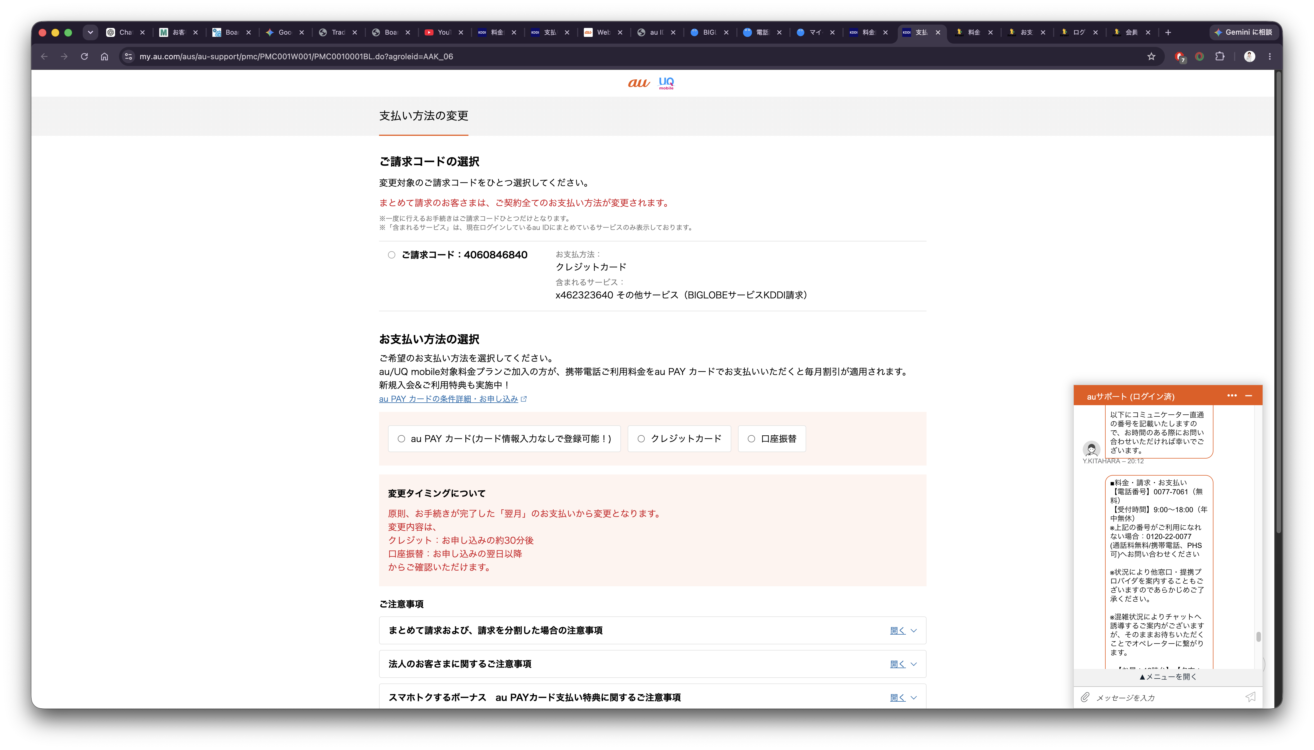Click the address bar URL
This screenshot has height=750, width=1314.
pos(296,57)
